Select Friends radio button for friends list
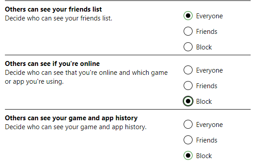Viewport: 256px width, 163px height. click(x=188, y=31)
